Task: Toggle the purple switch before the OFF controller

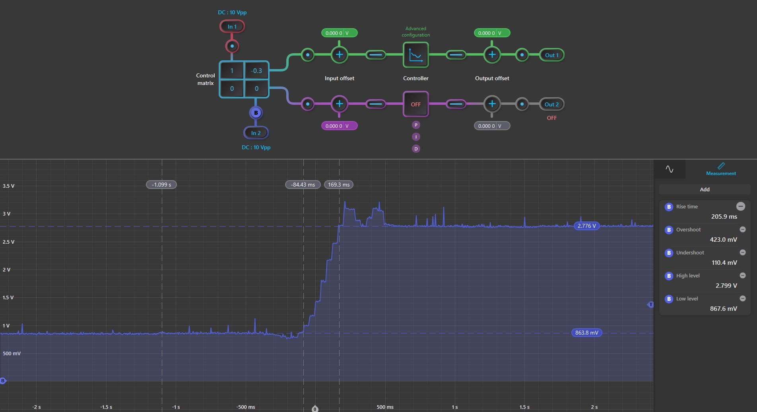Action: [x=375, y=104]
